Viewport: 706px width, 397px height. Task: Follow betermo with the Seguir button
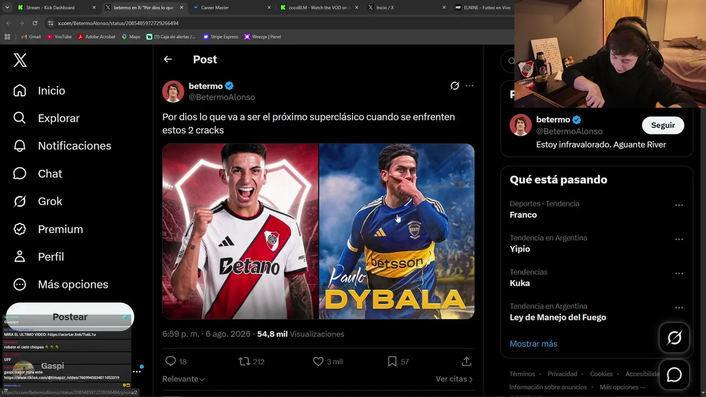click(663, 125)
